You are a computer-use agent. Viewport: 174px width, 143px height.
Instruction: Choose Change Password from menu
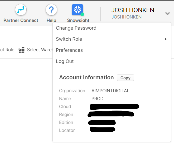point(112,28)
